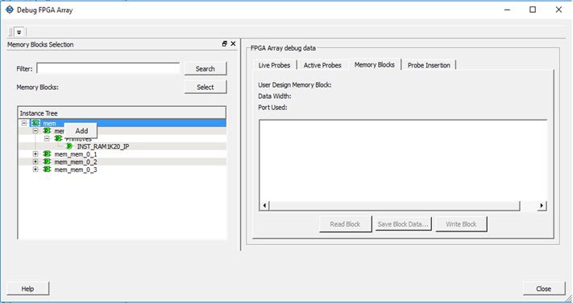Expand the mem_mem_0_2 tree node

point(35,162)
